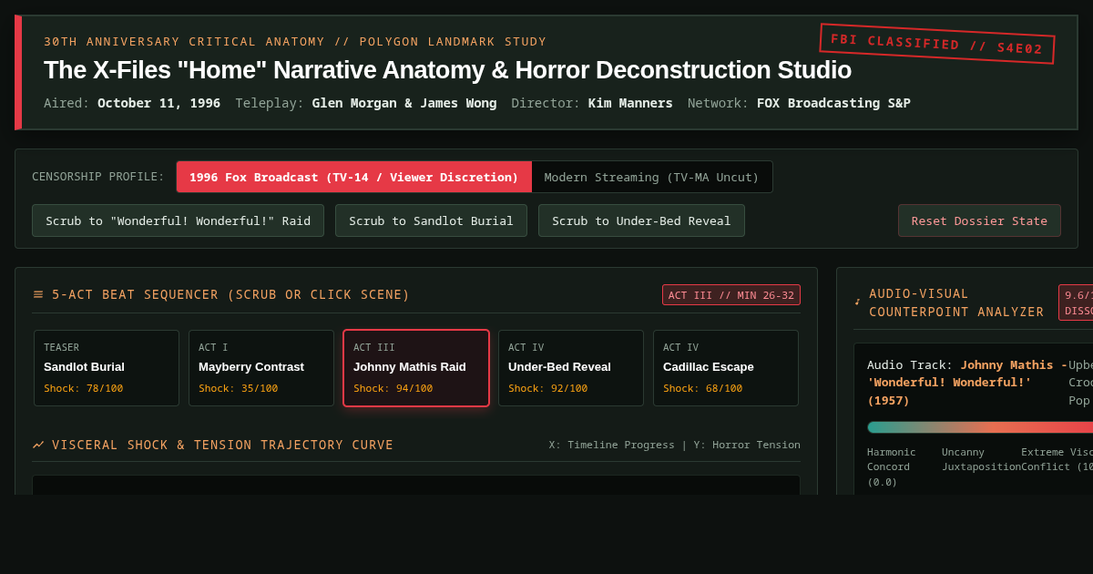Click the FBI Classified S4E02 stamp

tap(937, 44)
